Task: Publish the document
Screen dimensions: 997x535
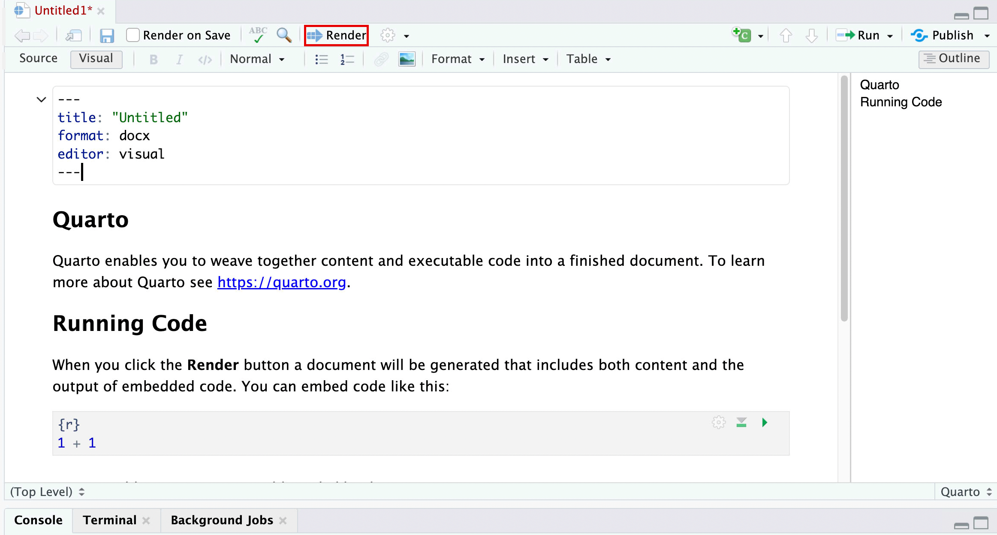Action: click(942, 35)
